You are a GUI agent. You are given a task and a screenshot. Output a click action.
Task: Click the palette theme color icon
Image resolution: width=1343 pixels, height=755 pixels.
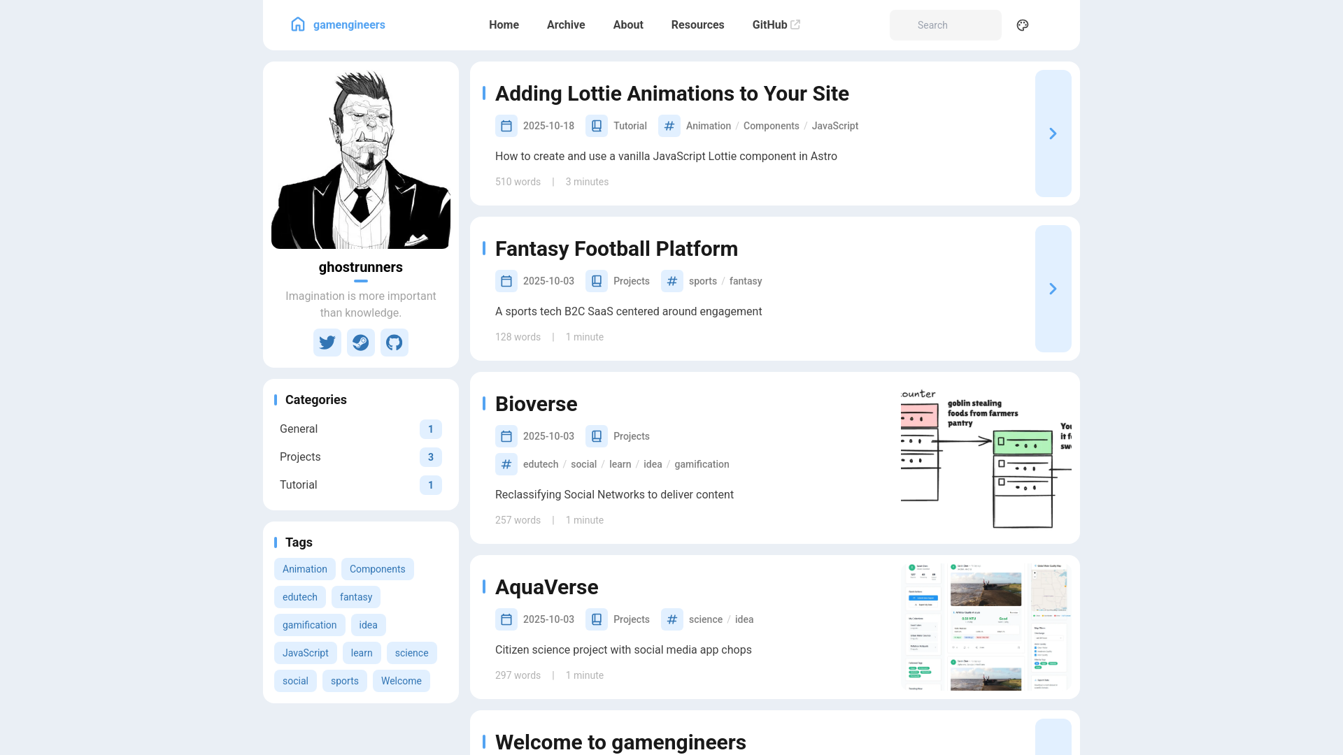point(1022,25)
